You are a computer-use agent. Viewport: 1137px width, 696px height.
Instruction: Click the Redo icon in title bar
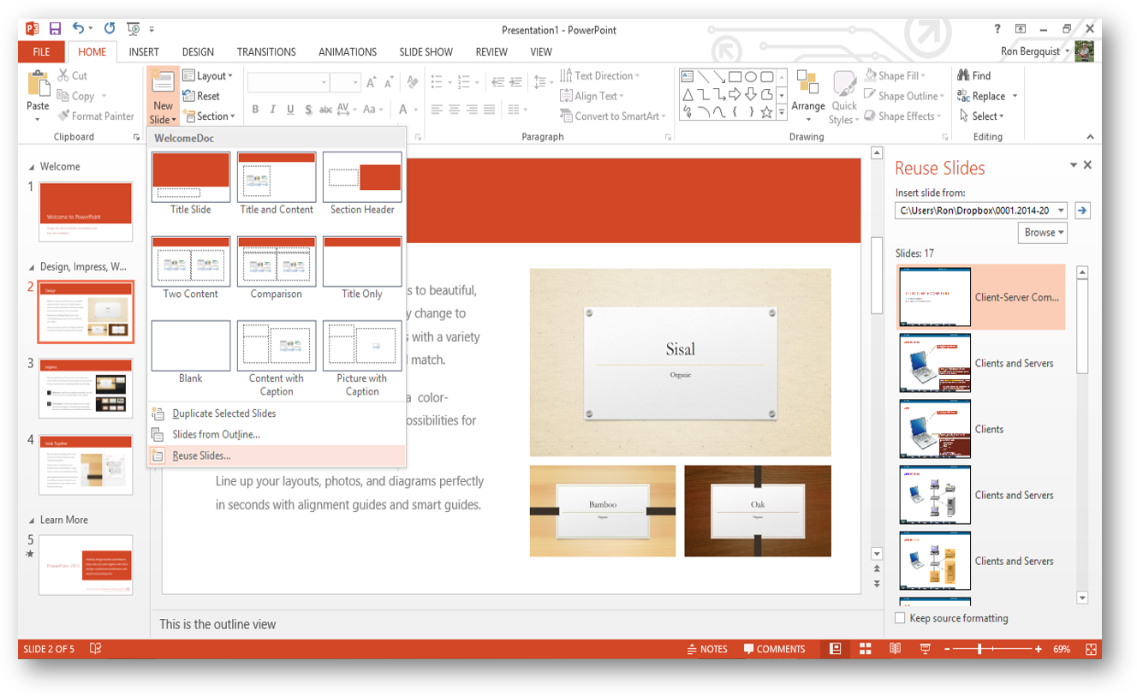[110, 29]
